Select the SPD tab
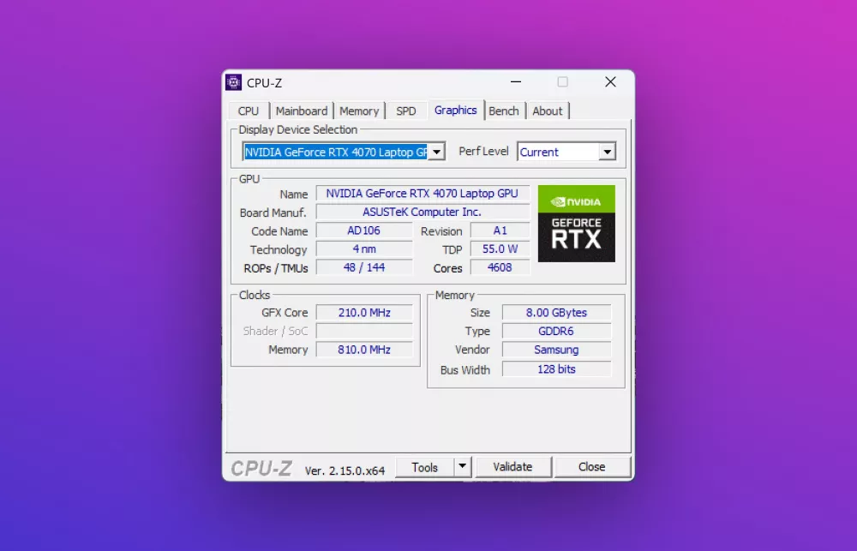Viewport: 857px width, 551px height. point(406,111)
